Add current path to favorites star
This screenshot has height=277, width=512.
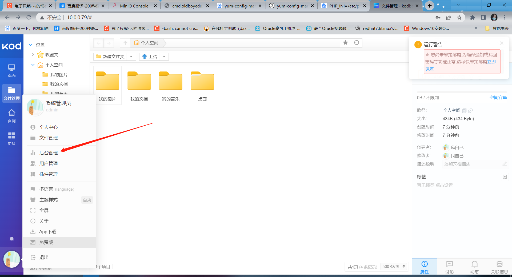(x=345, y=43)
